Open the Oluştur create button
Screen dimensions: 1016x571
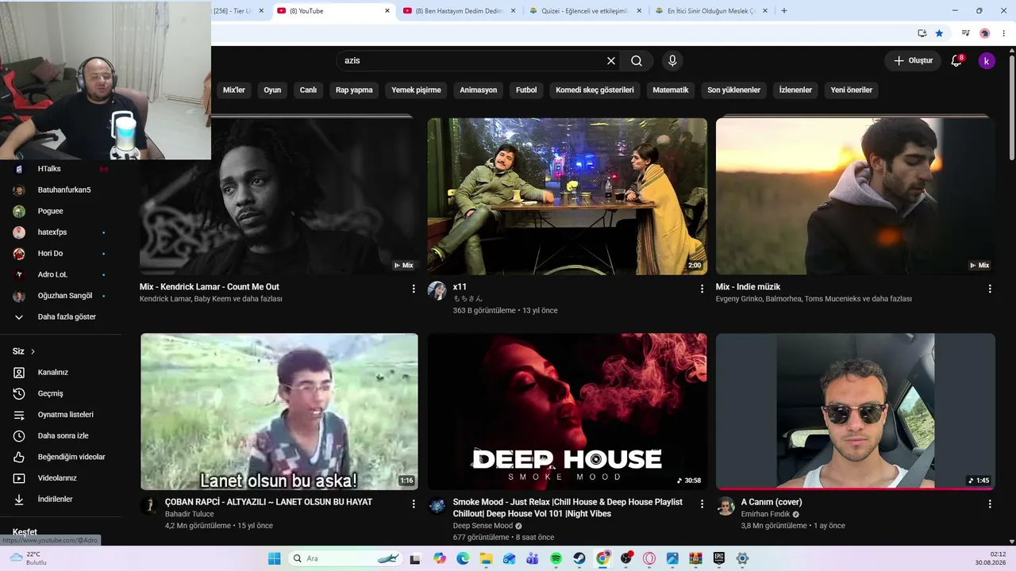913,61
